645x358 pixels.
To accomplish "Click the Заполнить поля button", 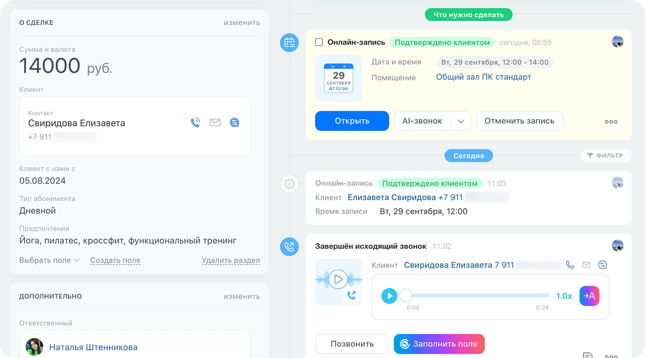I will pos(439,344).
